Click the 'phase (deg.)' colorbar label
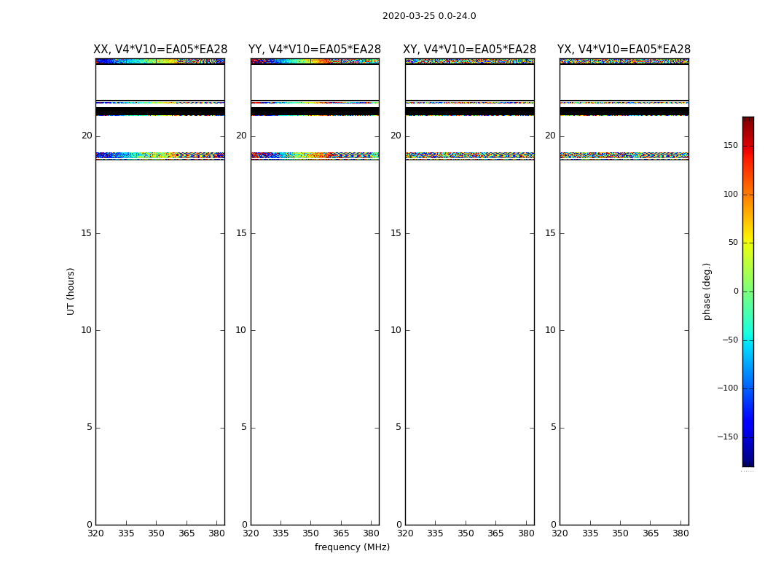This screenshot has width=765, height=583. pyautogui.click(x=707, y=291)
